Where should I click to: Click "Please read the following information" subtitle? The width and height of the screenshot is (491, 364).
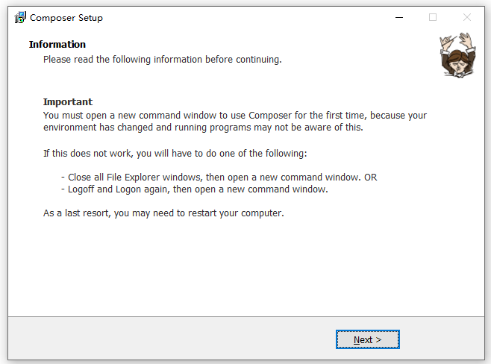pos(162,59)
